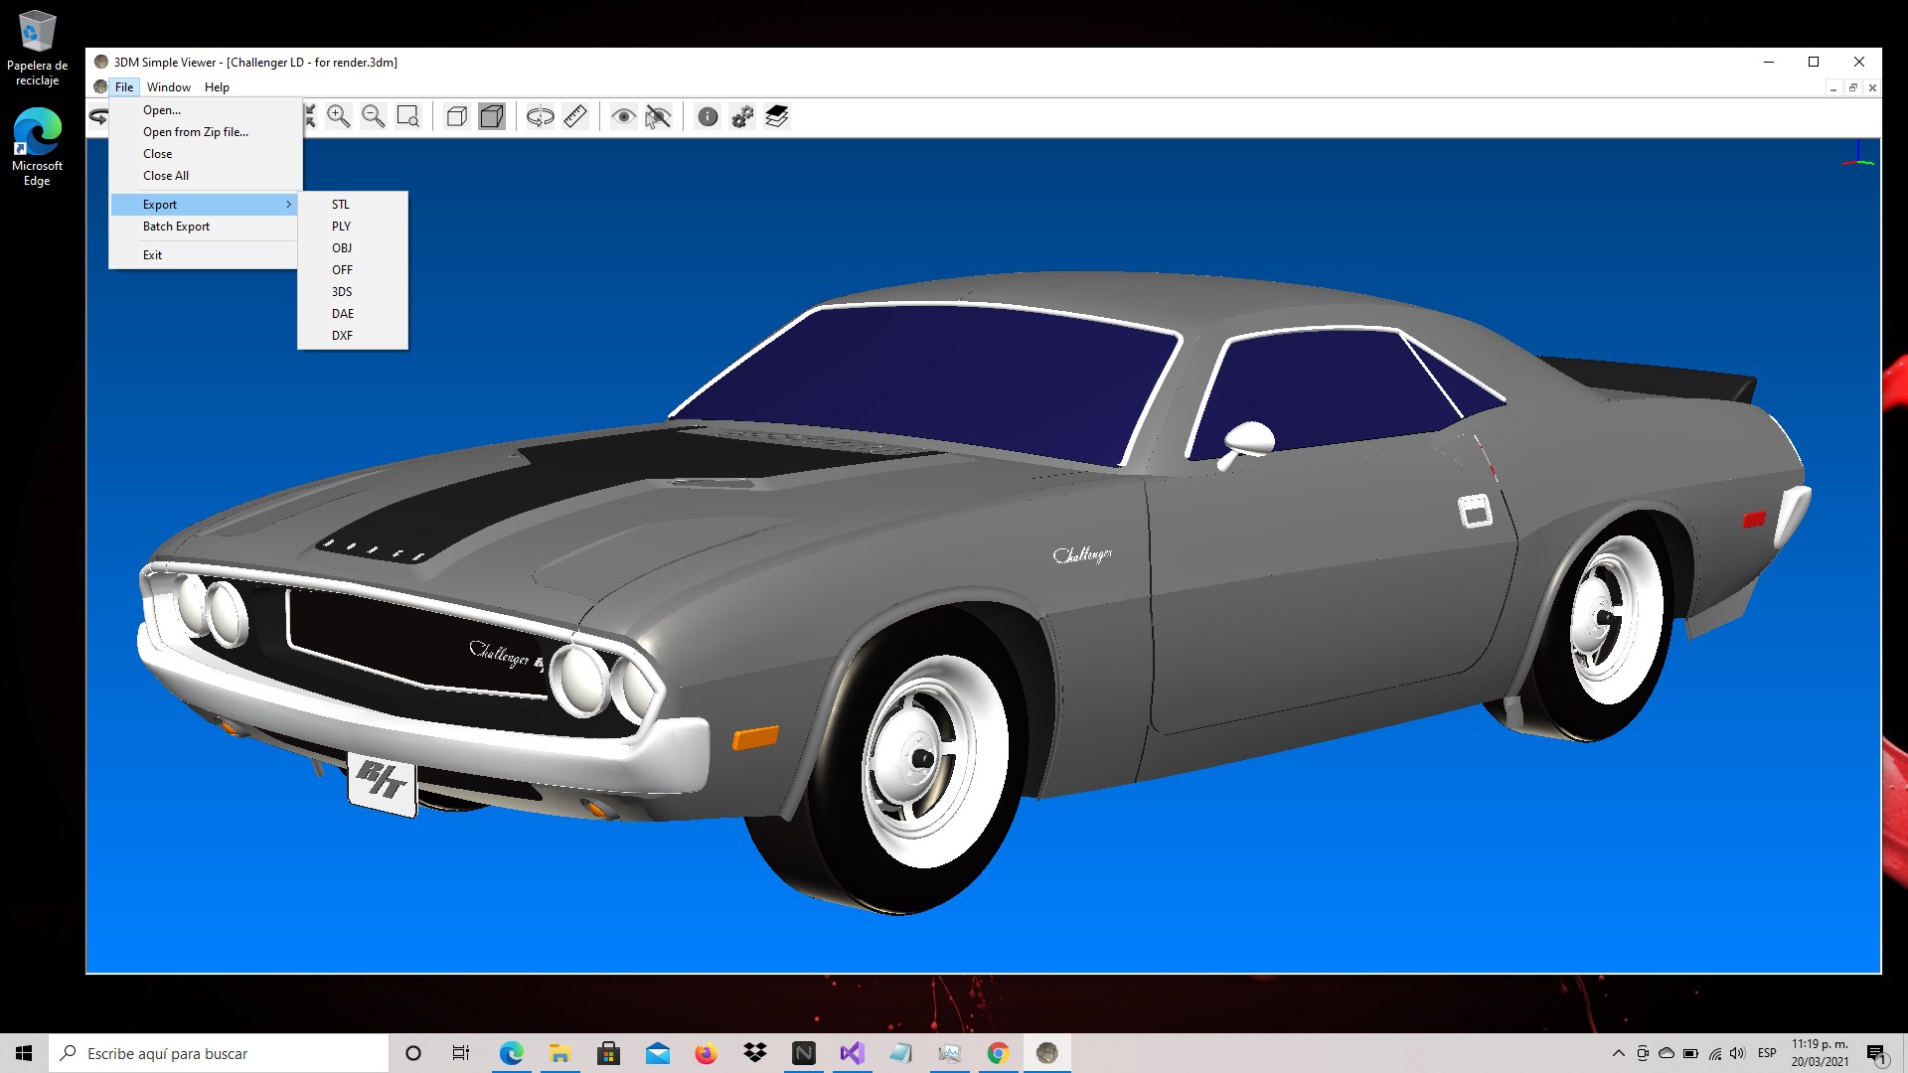Open the settings gears icon
Image resolution: width=1908 pixels, height=1073 pixels.
(742, 116)
